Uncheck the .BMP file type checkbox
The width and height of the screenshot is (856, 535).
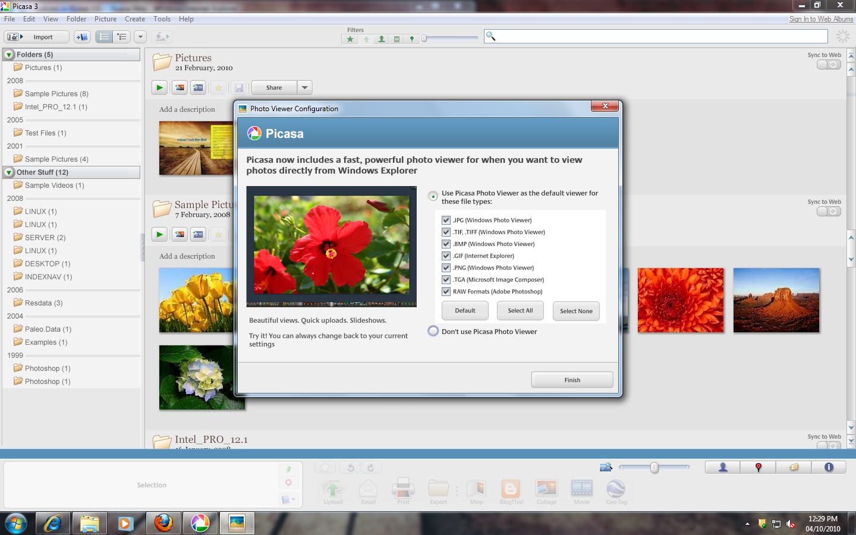coord(446,244)
